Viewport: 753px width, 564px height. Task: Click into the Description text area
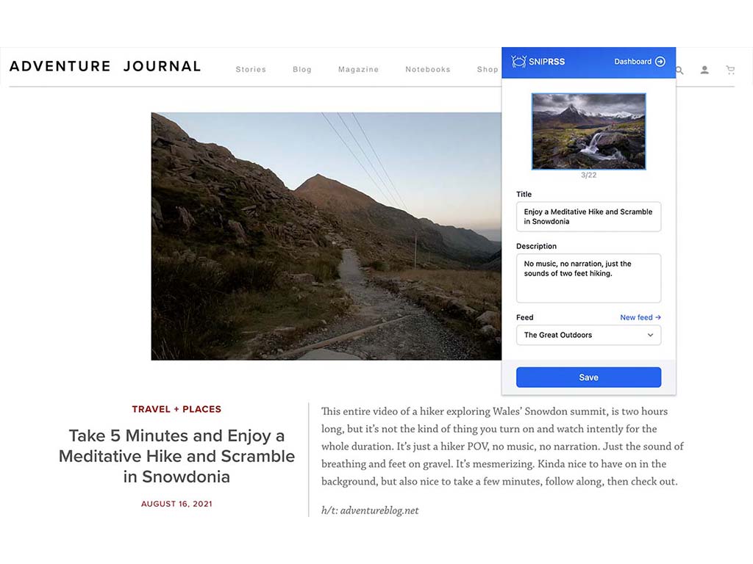(x=589, y=278)
